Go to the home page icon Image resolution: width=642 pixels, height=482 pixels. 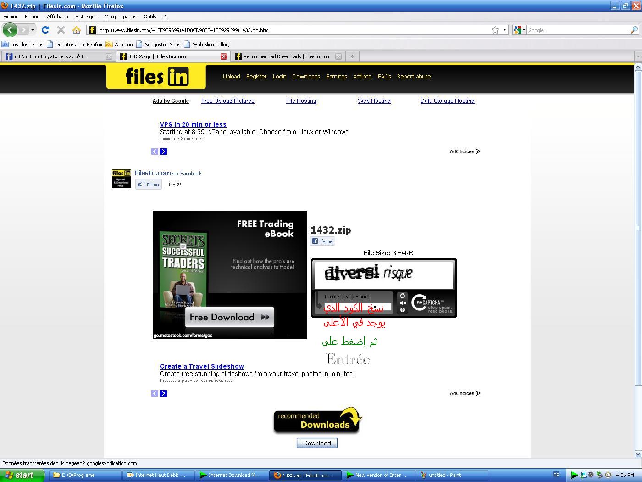click(x=77, y=30)
